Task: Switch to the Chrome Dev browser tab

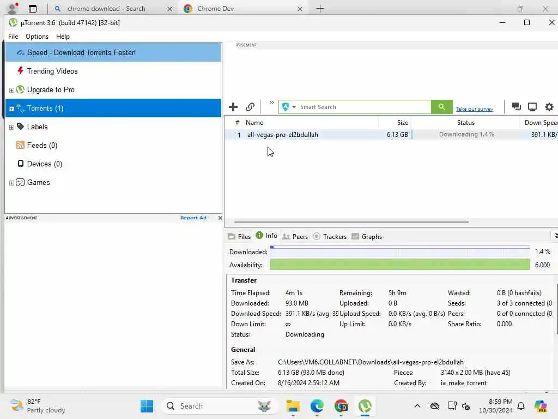Action: (244, 9)
